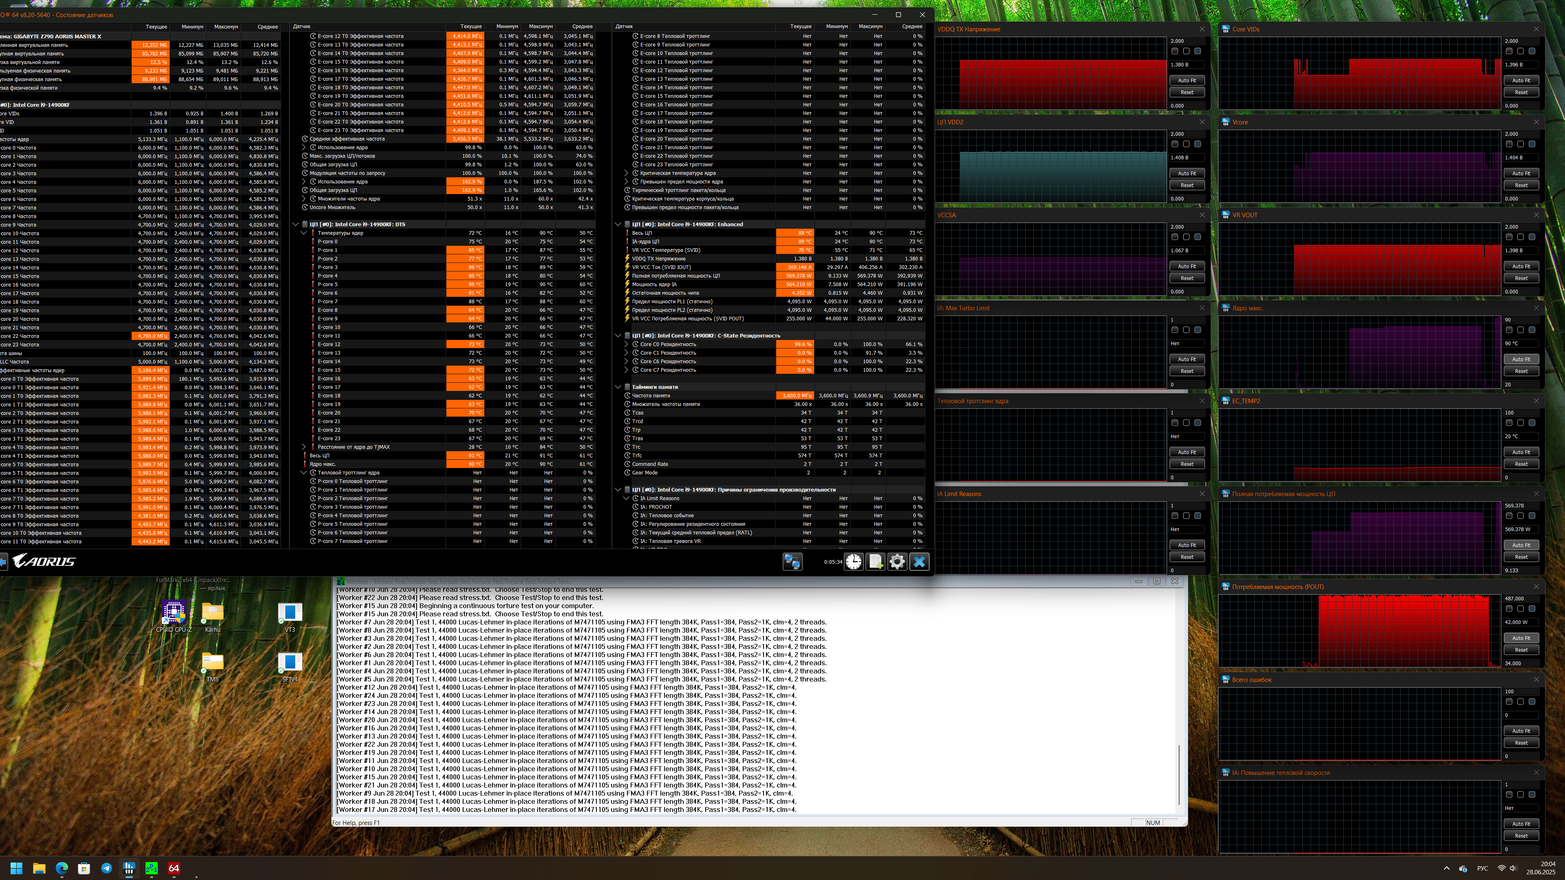
Task: Open sensor settings gear icon
Action: tap(897, 562)
